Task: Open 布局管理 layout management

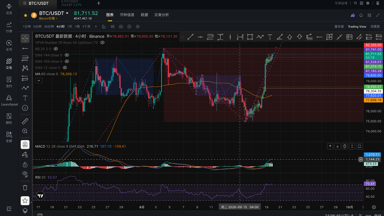Action: 341,3
